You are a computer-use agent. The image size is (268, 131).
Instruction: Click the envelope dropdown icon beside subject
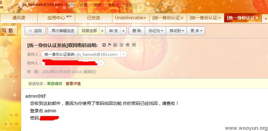click(x=104, y=45)
